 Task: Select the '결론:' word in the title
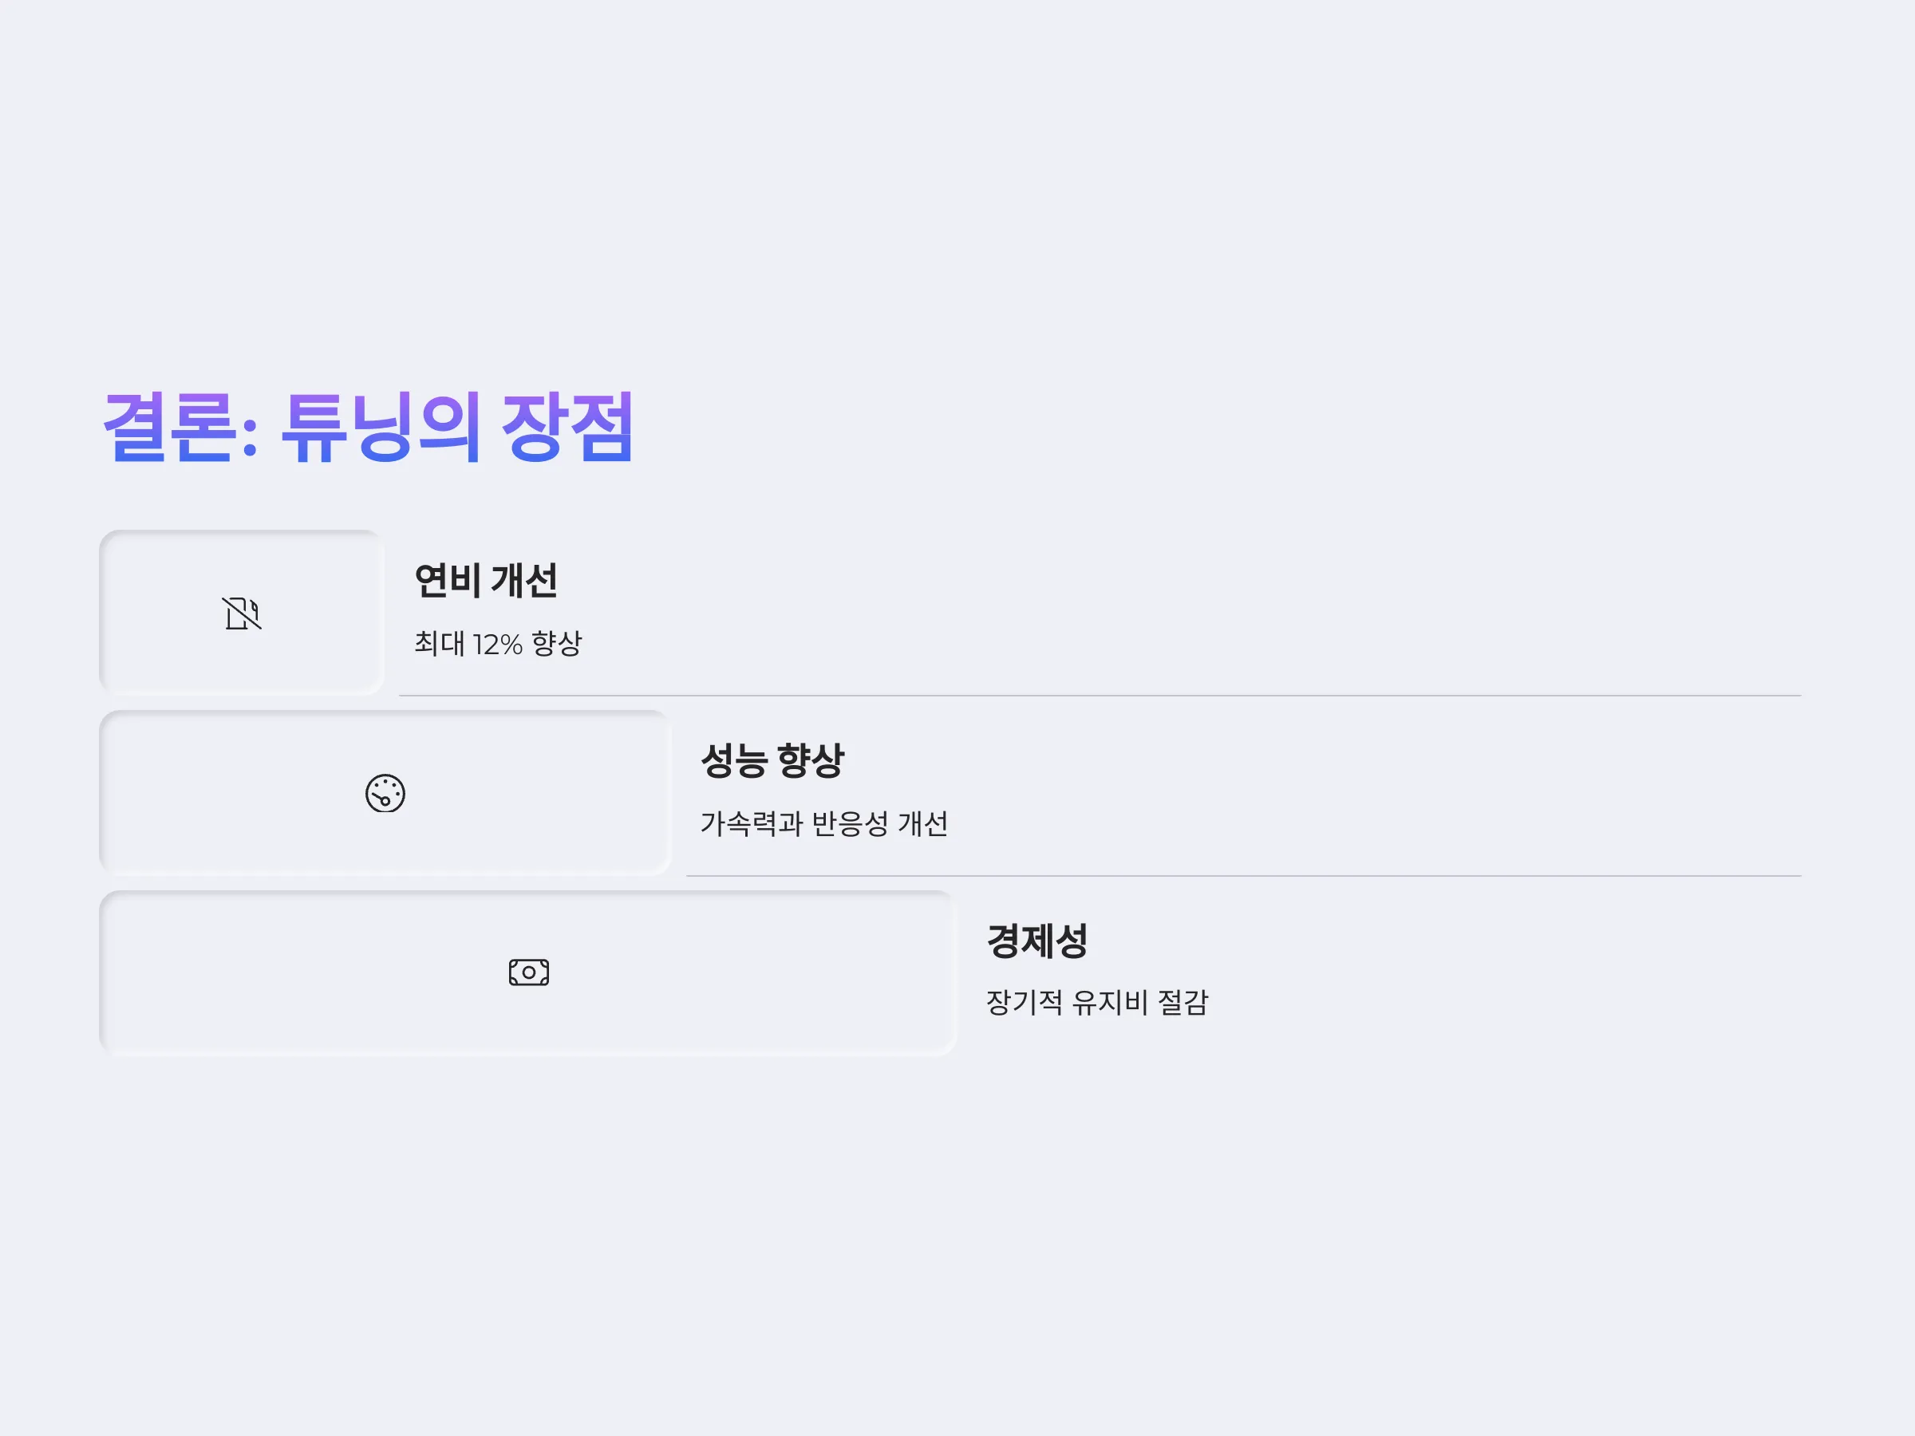click(x=180, y=427)
